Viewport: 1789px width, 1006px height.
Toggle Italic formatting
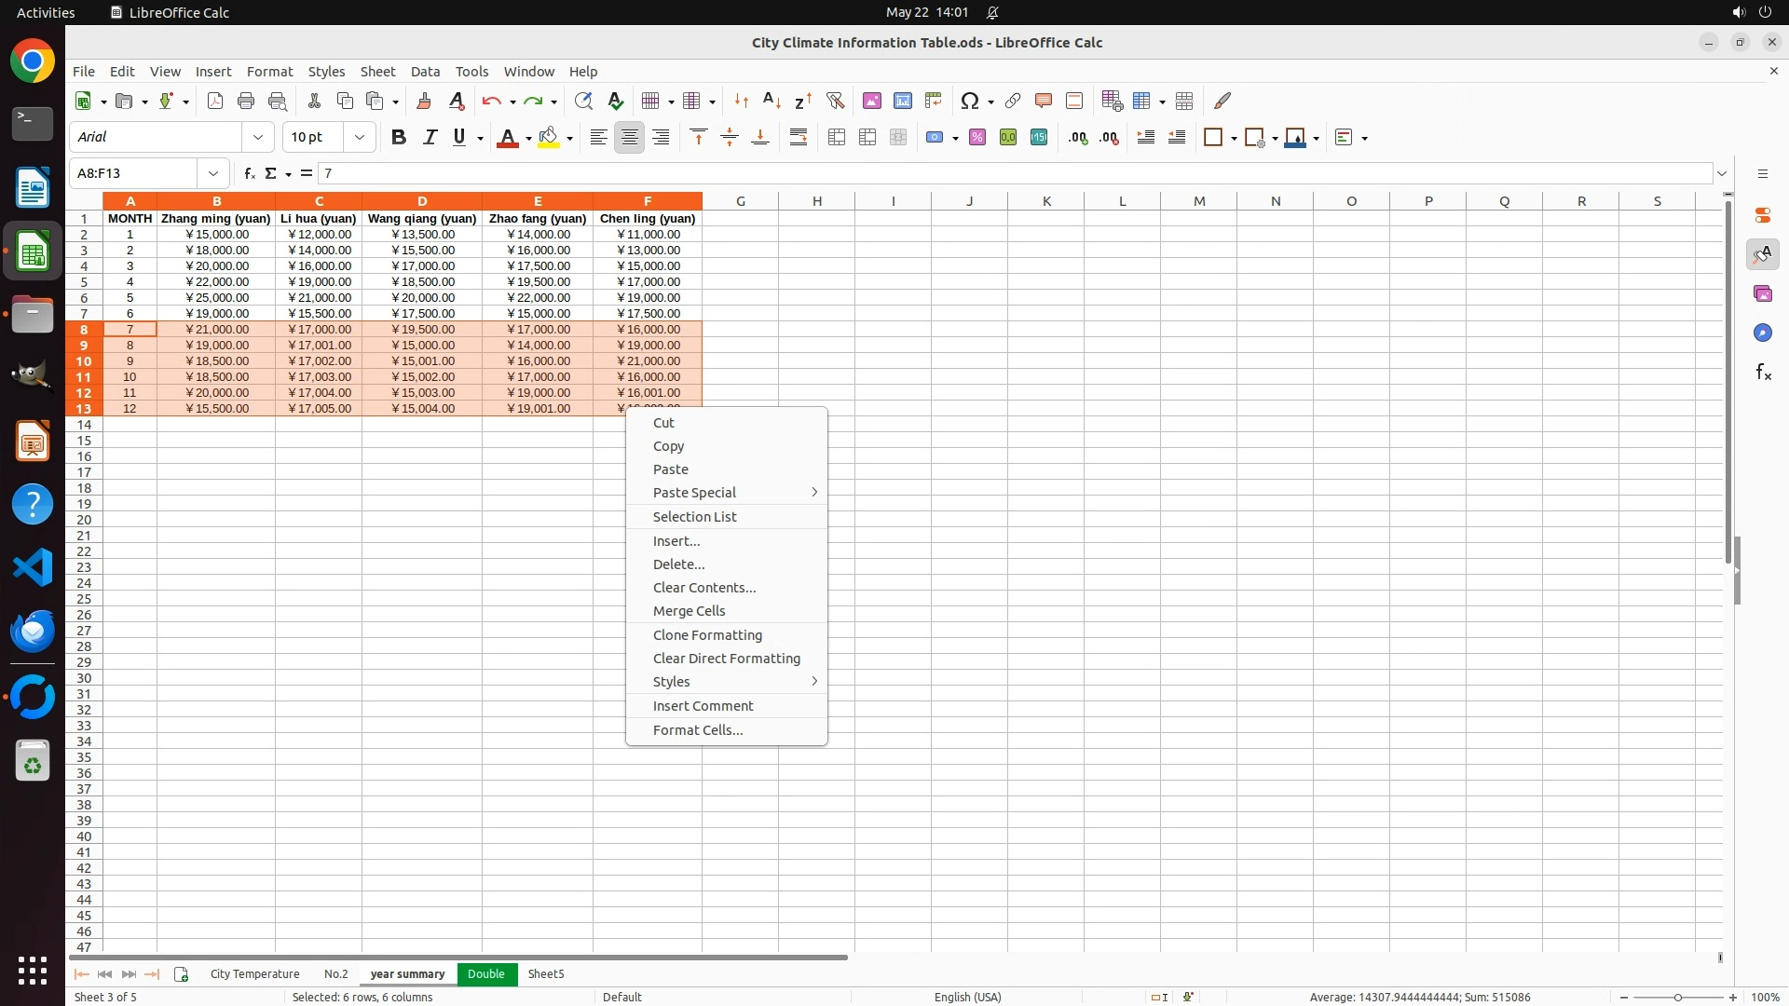[430, 137]
